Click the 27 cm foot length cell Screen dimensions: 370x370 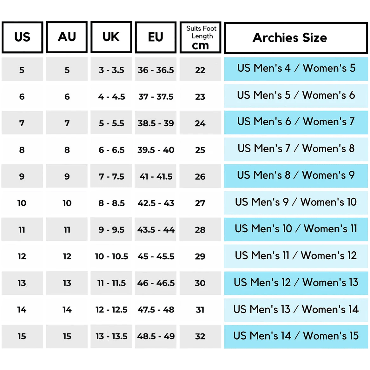tap(200, 203)
